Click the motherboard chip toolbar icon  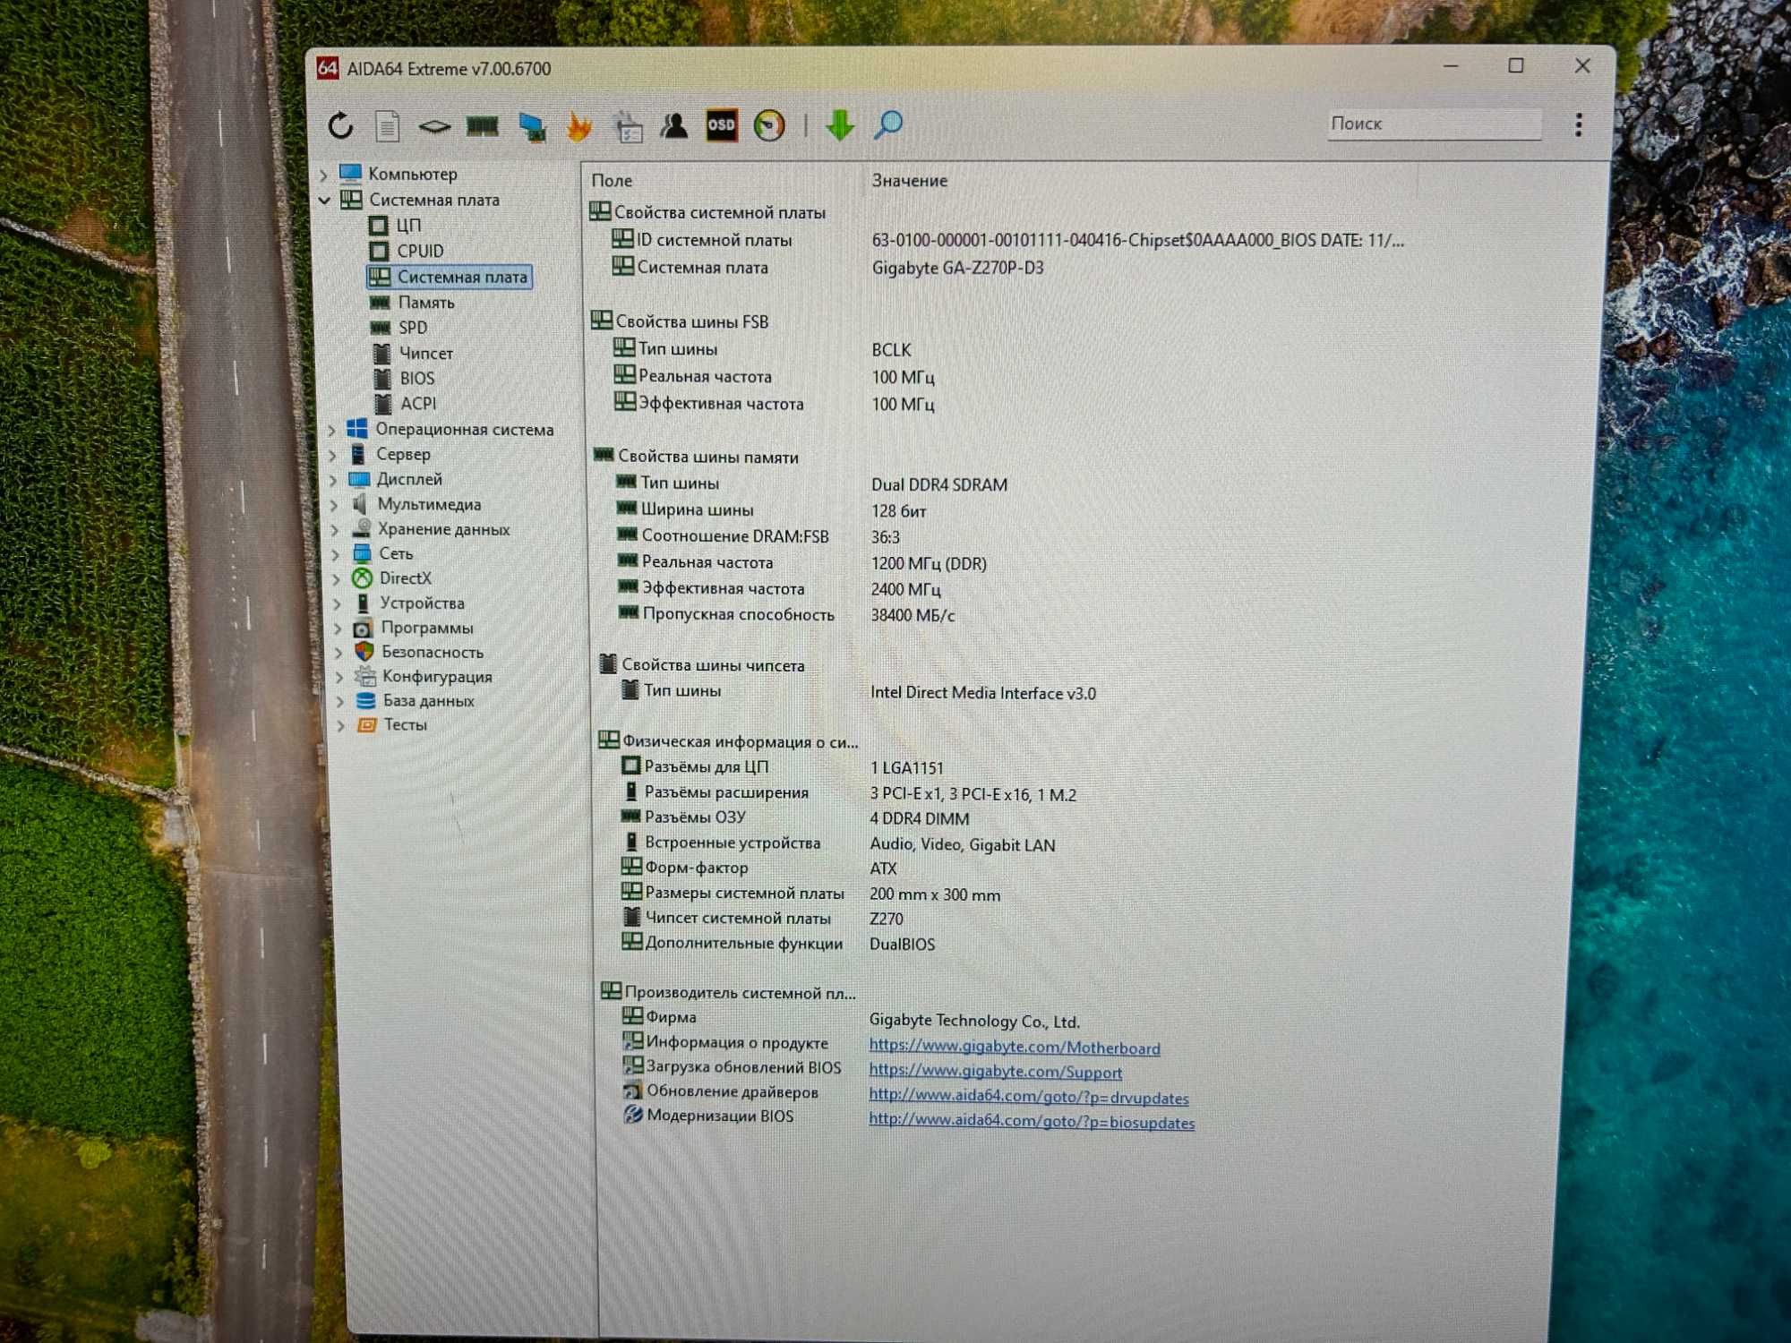pyautogui.click(x=434, y=127)
